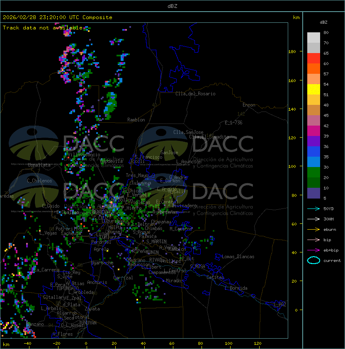Click the '30HM' legend label
This screenshot has height=349, width=345.
point(328,219)
